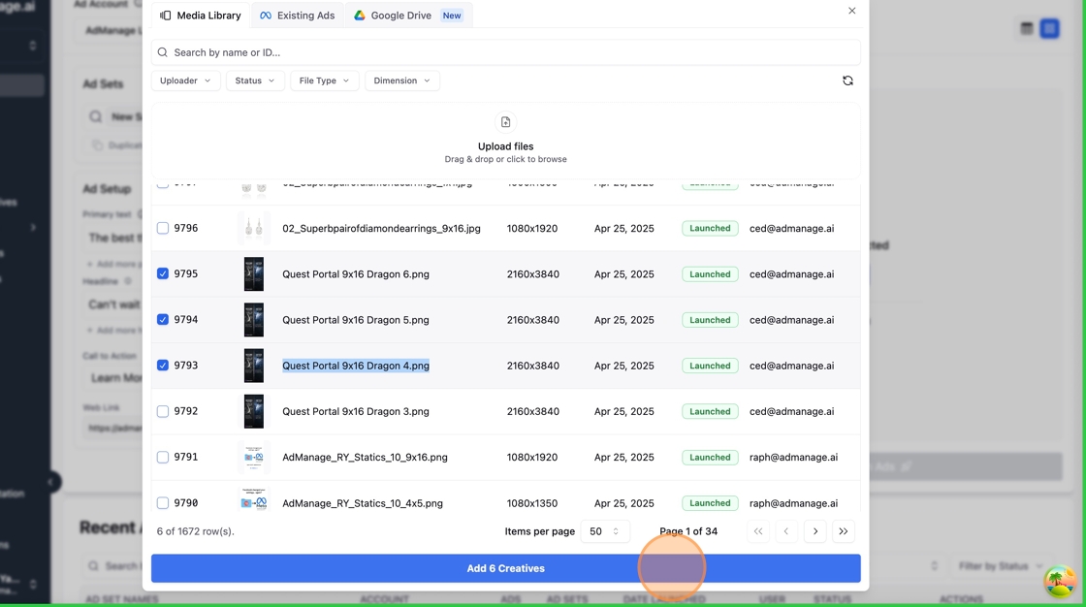Click the Search by name or ID field
The height and width of the screenshot is (607, 1086).
pyautogui.click(x=505, y=52)
